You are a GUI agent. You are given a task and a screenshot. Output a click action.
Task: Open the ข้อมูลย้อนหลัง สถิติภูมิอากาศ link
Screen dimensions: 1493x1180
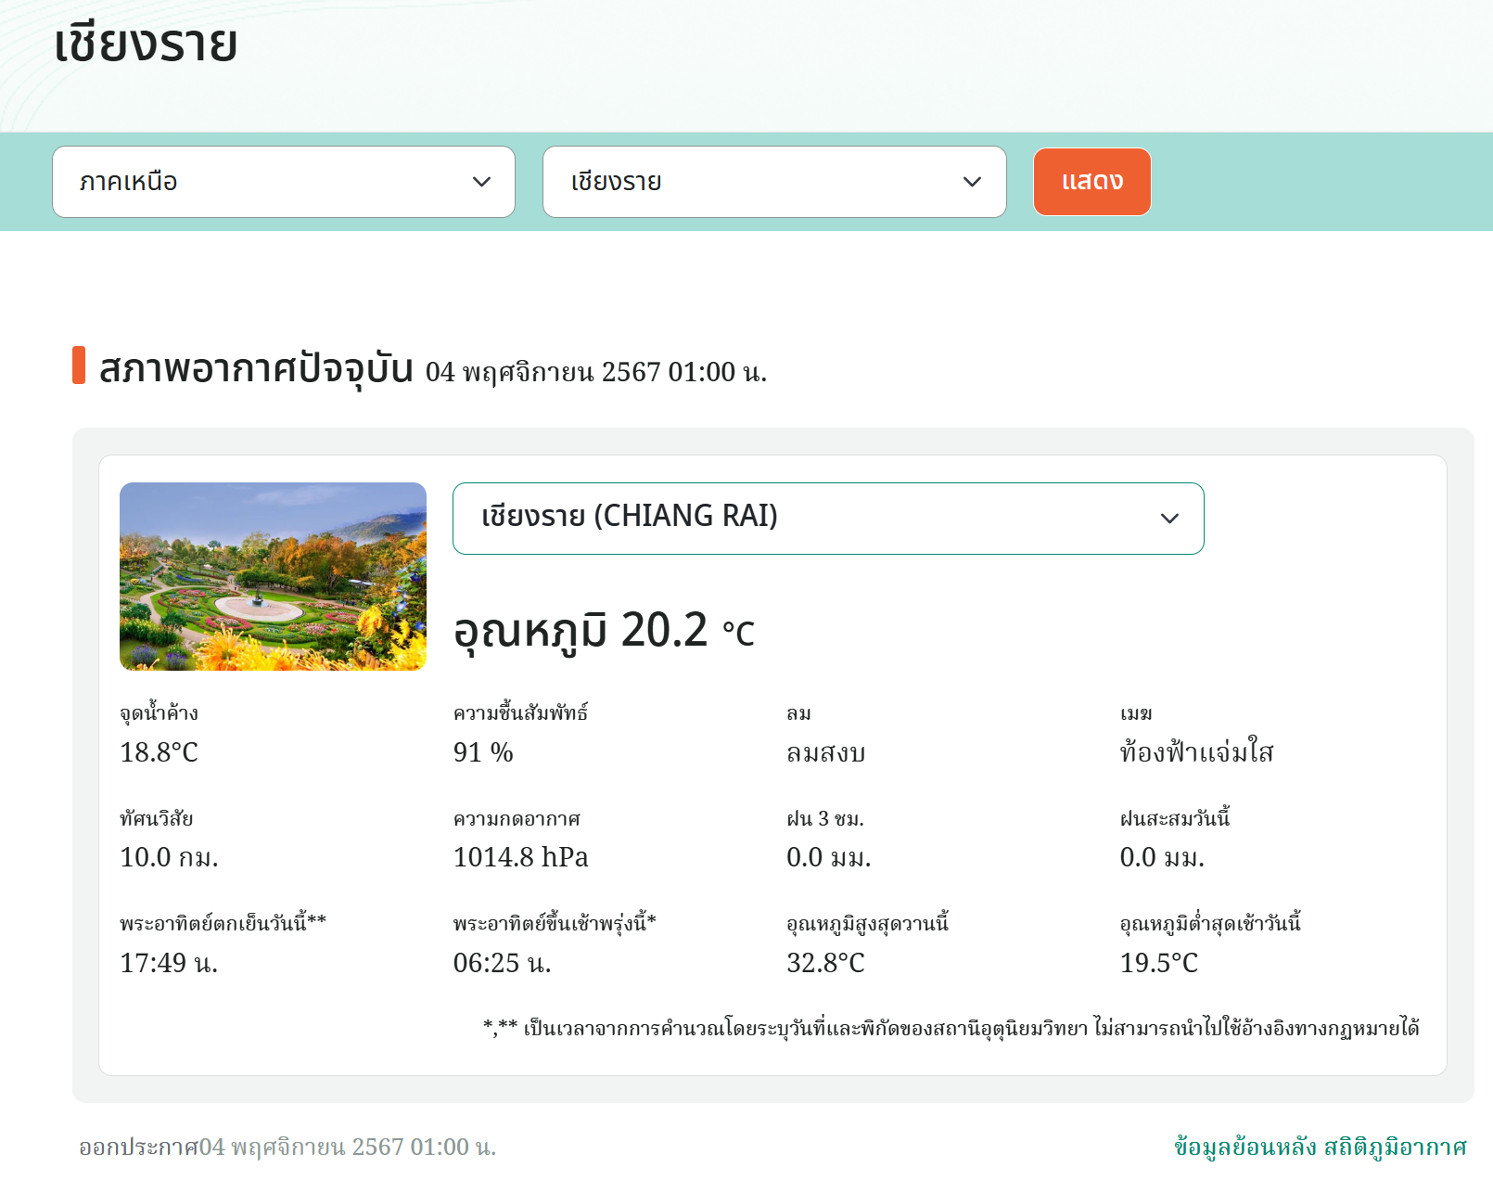pos(1320,1148)
